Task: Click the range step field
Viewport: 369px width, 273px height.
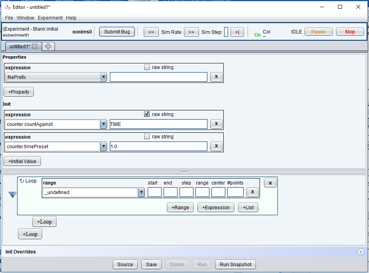Action: tap(186, 192)
